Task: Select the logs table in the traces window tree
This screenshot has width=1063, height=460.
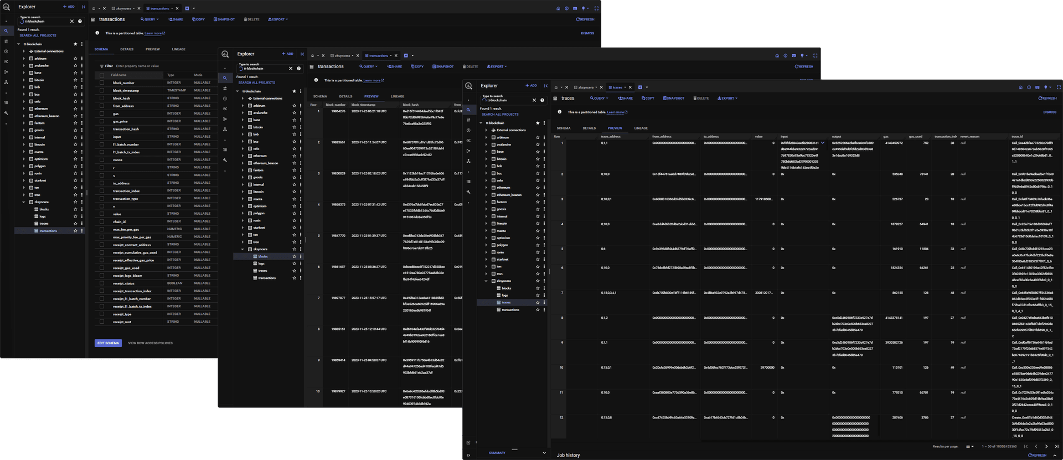Action: [504, 296]
